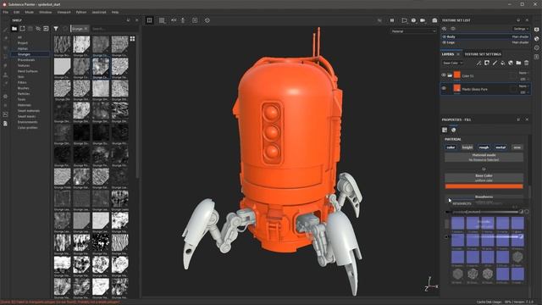Open the material sphere icon in Properties
542x305 pixels.
click(x=454, y=130)
